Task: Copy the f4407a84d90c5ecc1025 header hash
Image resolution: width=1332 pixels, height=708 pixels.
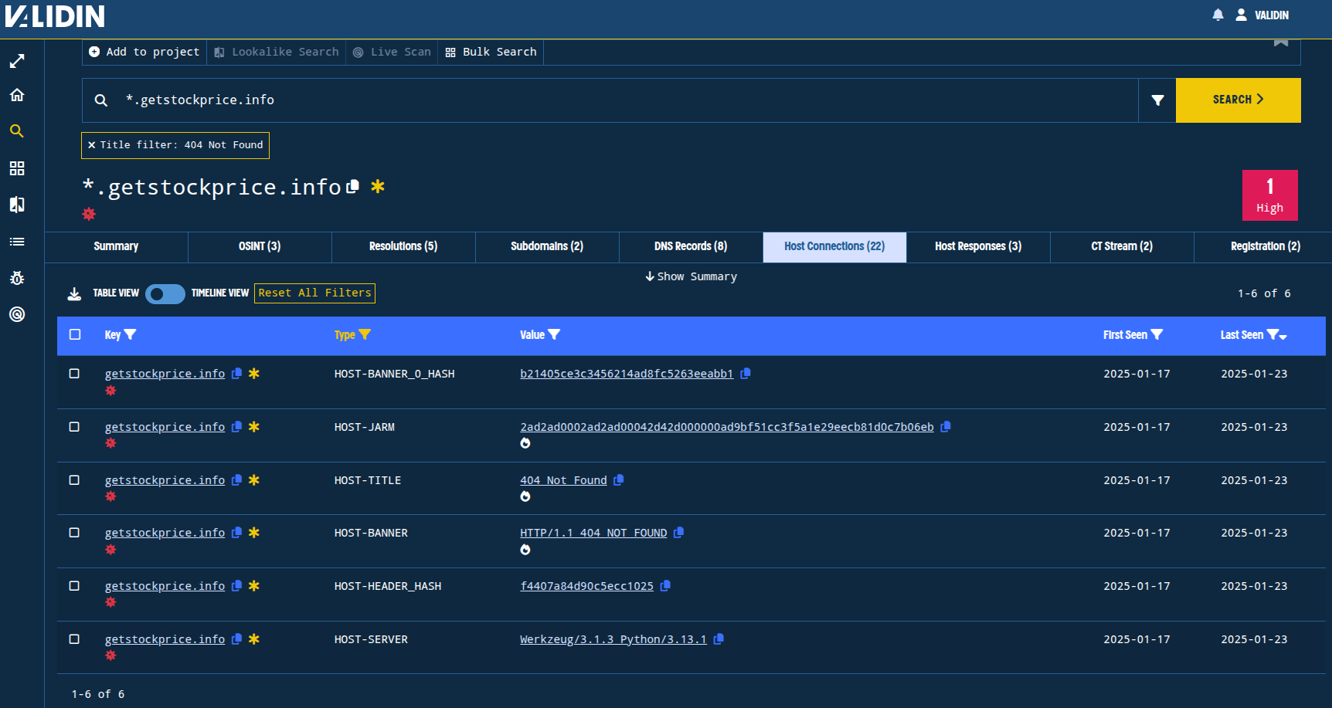Action: click(666, 586)
